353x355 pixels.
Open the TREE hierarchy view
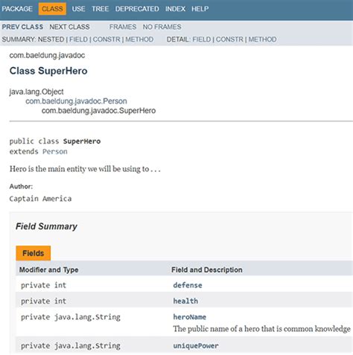tap(100, 9)
